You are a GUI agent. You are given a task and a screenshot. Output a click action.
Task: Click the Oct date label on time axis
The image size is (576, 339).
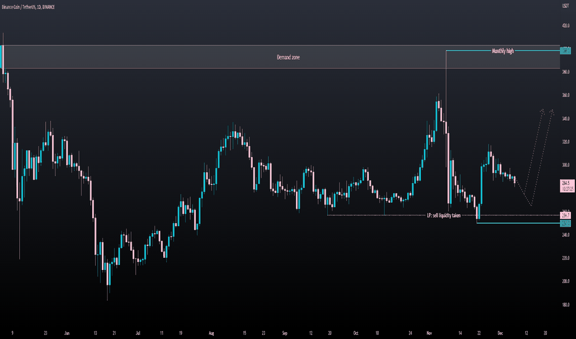point(355,333)
